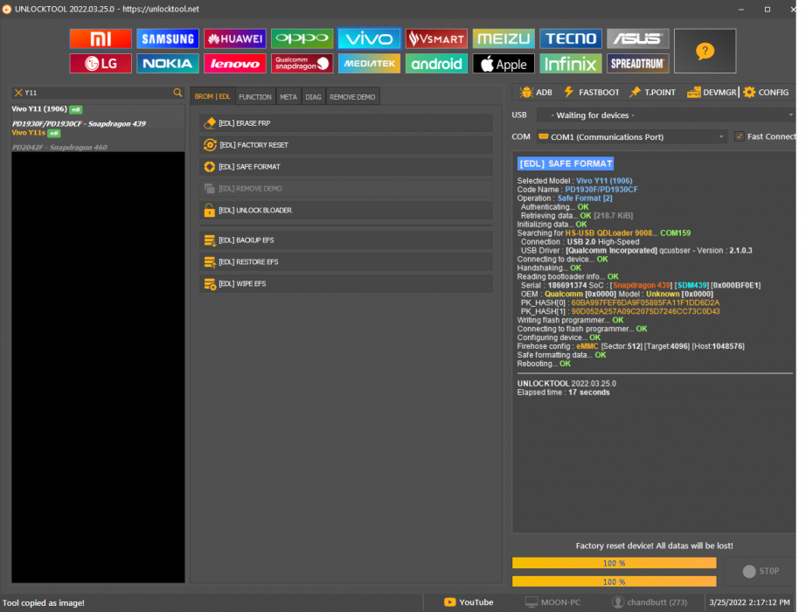Select the LG brand logo
The width and height of the screenshot is (806, 612).
click(101, 63)
